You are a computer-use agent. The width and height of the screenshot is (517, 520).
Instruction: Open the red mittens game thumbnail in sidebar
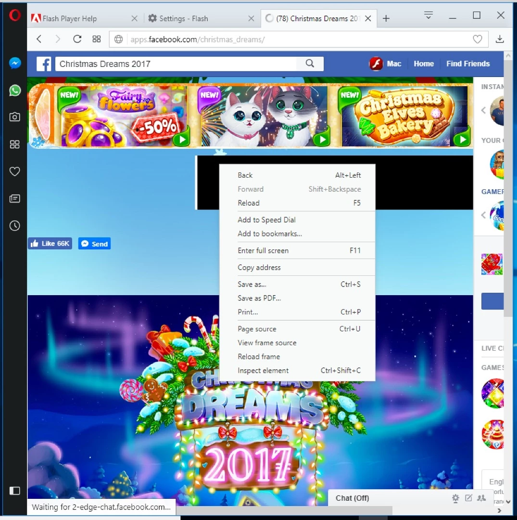click(x=492, y=264)
